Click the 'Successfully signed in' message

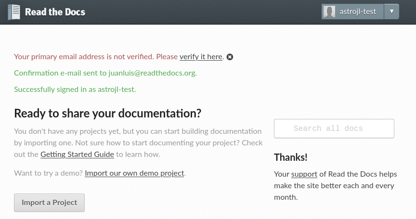(75, 89)
